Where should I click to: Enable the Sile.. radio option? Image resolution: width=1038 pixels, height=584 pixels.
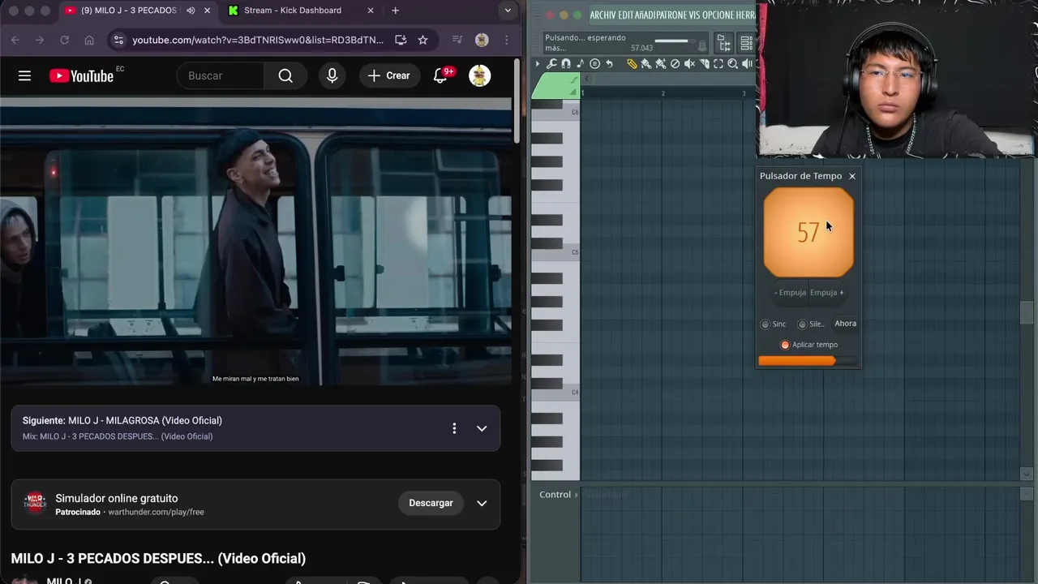(810, 324)
